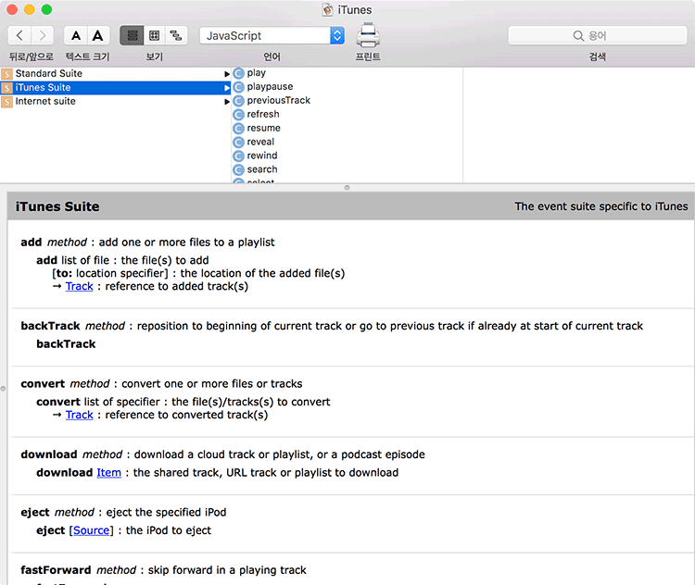
Task: Focus the terminology search field
Action: [x=597, y=35]
